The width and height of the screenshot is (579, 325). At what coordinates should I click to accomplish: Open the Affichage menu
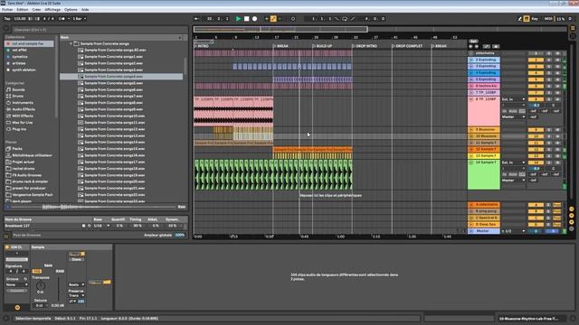(x=52, y=10)
